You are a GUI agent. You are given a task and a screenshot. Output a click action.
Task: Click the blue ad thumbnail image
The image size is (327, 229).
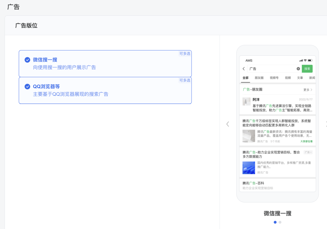[249, 168]
